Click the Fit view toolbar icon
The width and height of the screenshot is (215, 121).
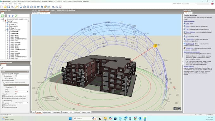(35, 7)
